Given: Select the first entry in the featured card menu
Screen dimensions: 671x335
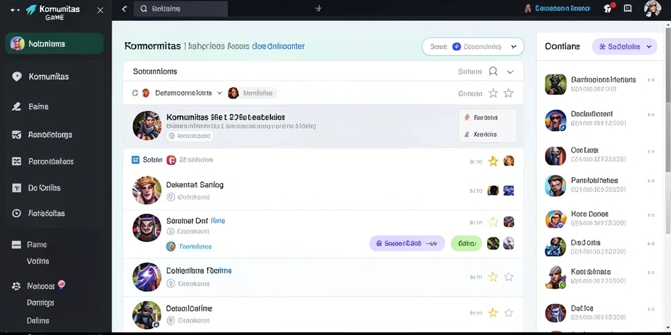Looking at the screenshot, I should [487, 117].
